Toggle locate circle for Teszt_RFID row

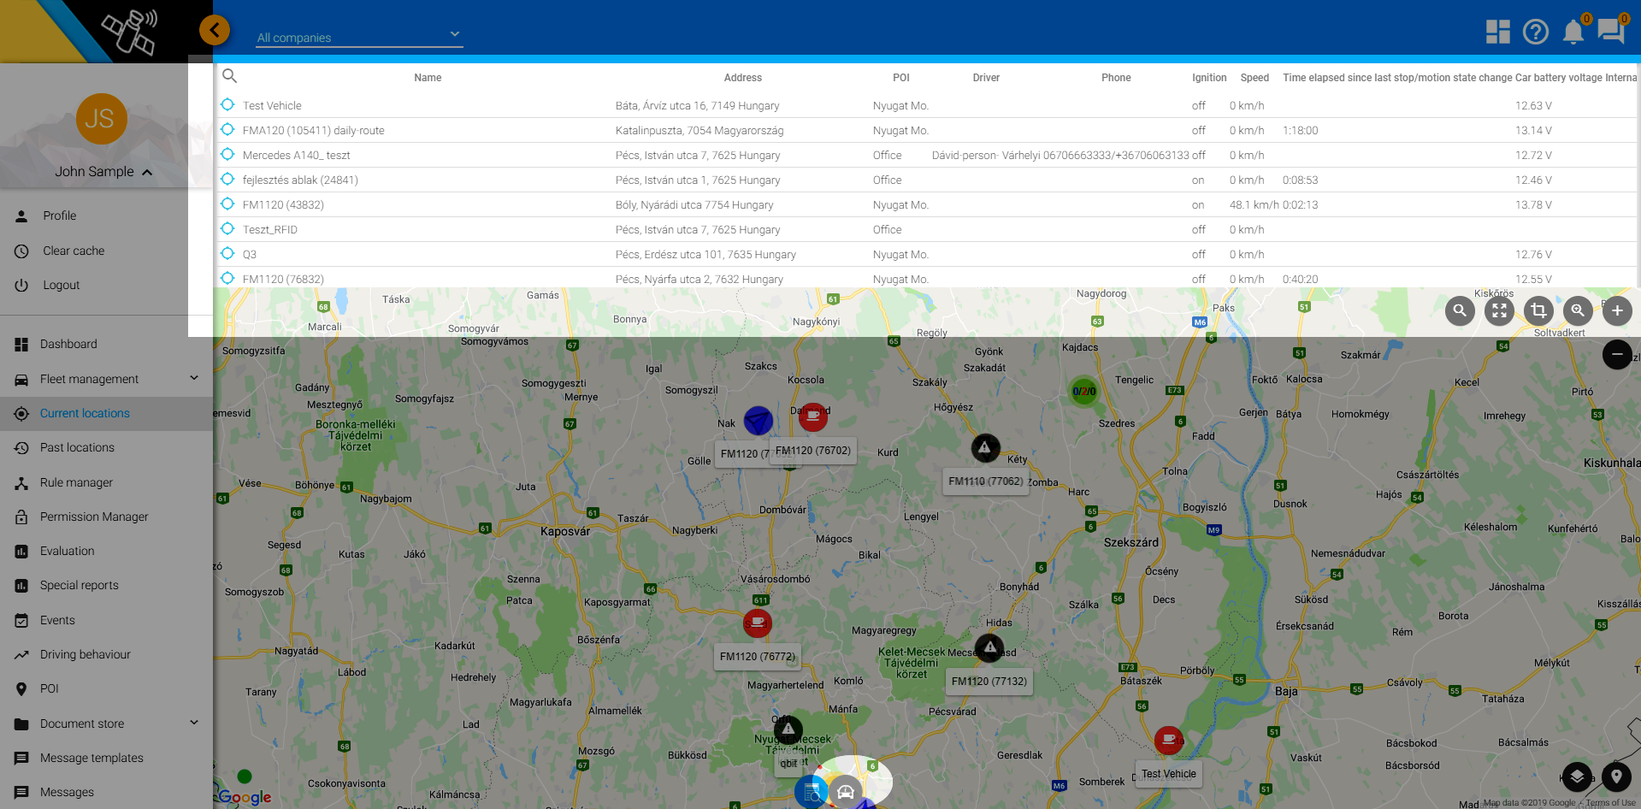pos(227,229)
